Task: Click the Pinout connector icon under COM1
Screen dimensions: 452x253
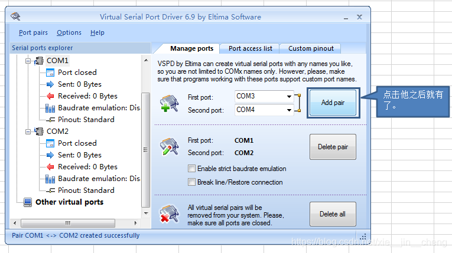Action: pos(51,120)
